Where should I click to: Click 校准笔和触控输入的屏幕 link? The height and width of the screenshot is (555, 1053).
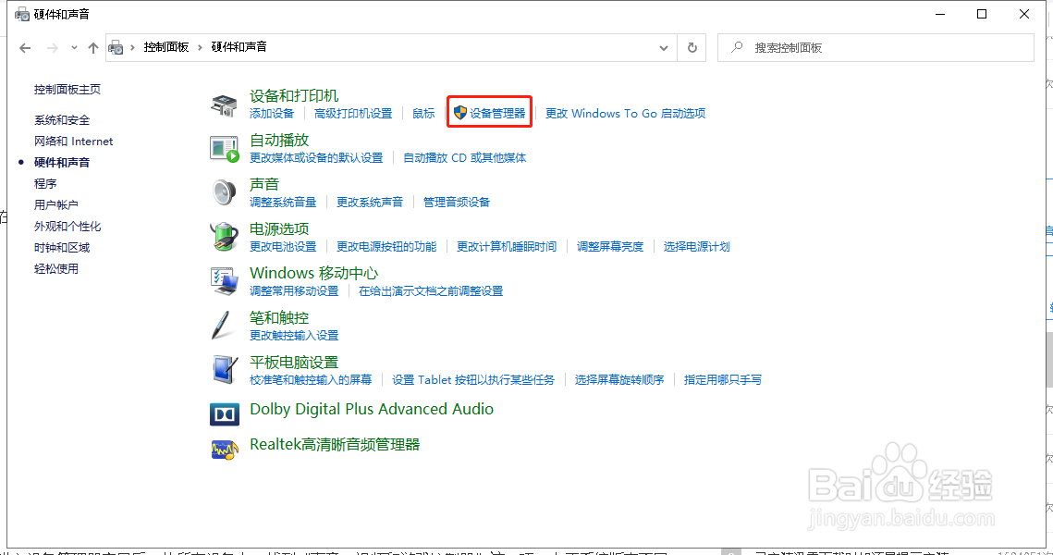pyautogui.click(x=311, y=379)
